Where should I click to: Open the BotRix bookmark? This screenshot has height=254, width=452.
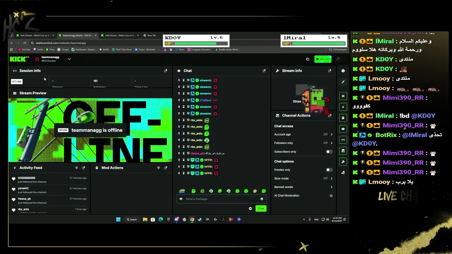(104, 49)
